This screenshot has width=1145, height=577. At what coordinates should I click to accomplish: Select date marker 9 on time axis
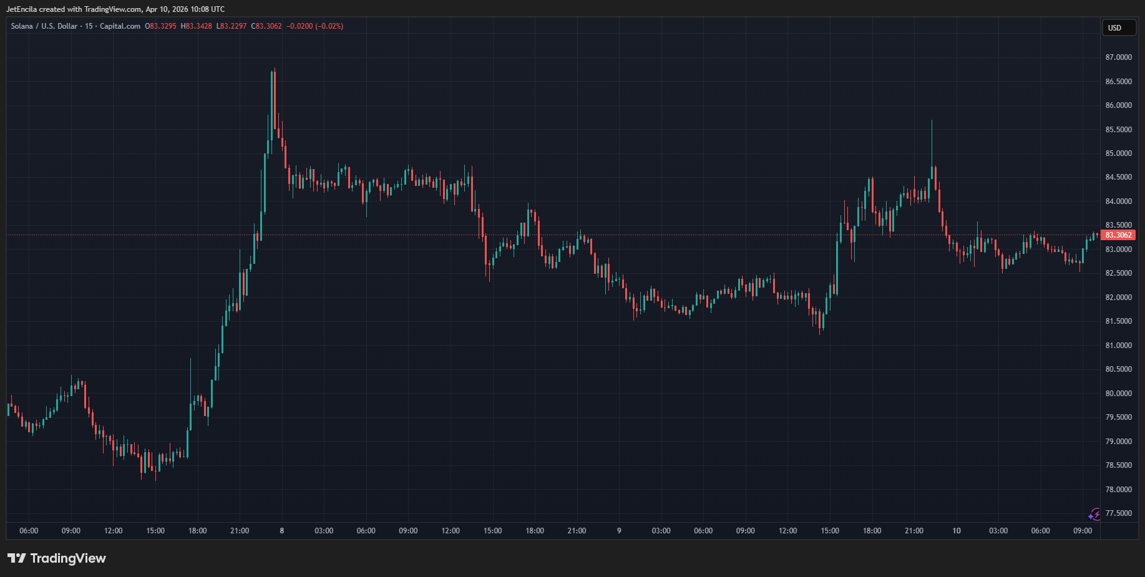pyautogui.click(x=619, y=531)
